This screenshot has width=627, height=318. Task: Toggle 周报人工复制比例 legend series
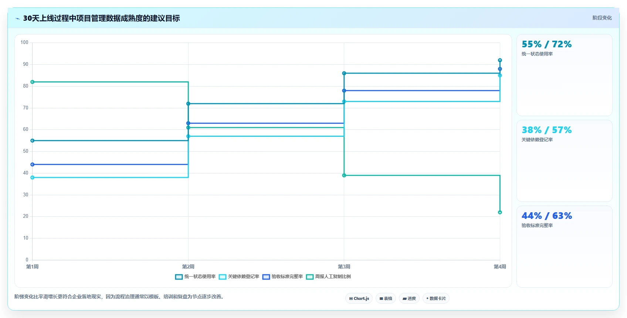click(328, 277)
